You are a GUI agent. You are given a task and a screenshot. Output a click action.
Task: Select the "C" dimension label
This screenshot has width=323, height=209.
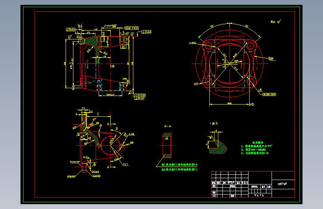(98, 114)
